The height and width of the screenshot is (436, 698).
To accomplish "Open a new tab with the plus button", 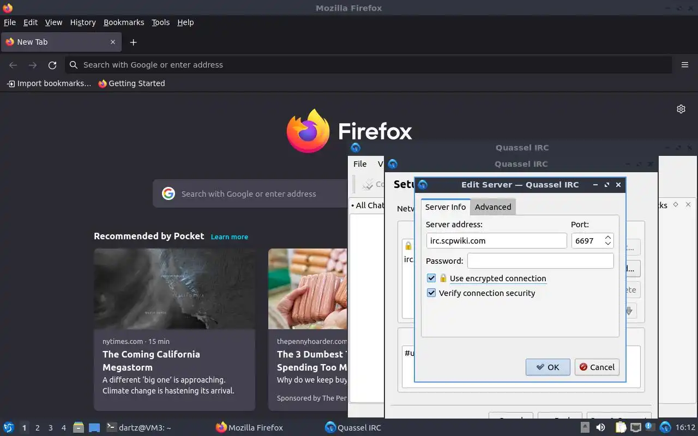I will [x=133, y=42].
